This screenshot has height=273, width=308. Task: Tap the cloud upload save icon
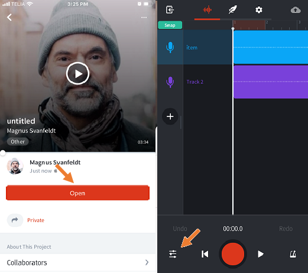296,10
